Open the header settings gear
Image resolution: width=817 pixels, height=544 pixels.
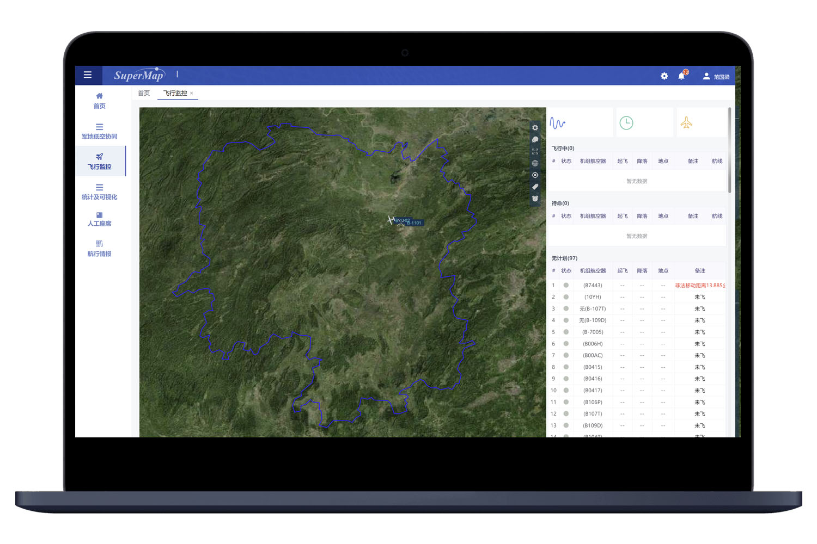[x=664, y=76]
